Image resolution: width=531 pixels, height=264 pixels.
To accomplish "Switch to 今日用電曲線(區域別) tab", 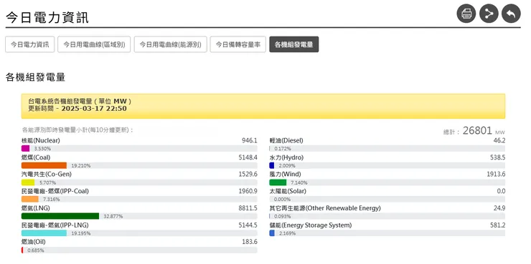I will coord(94,44).
